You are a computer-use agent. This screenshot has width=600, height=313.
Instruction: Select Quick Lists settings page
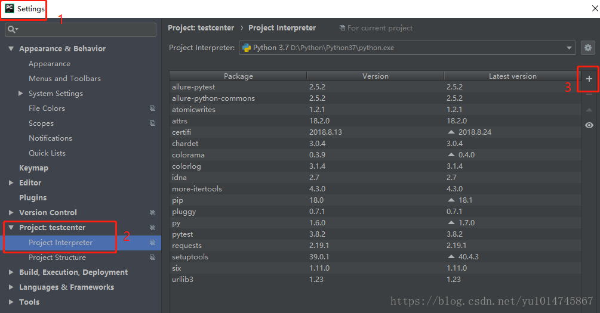click(x=47, y=153)
